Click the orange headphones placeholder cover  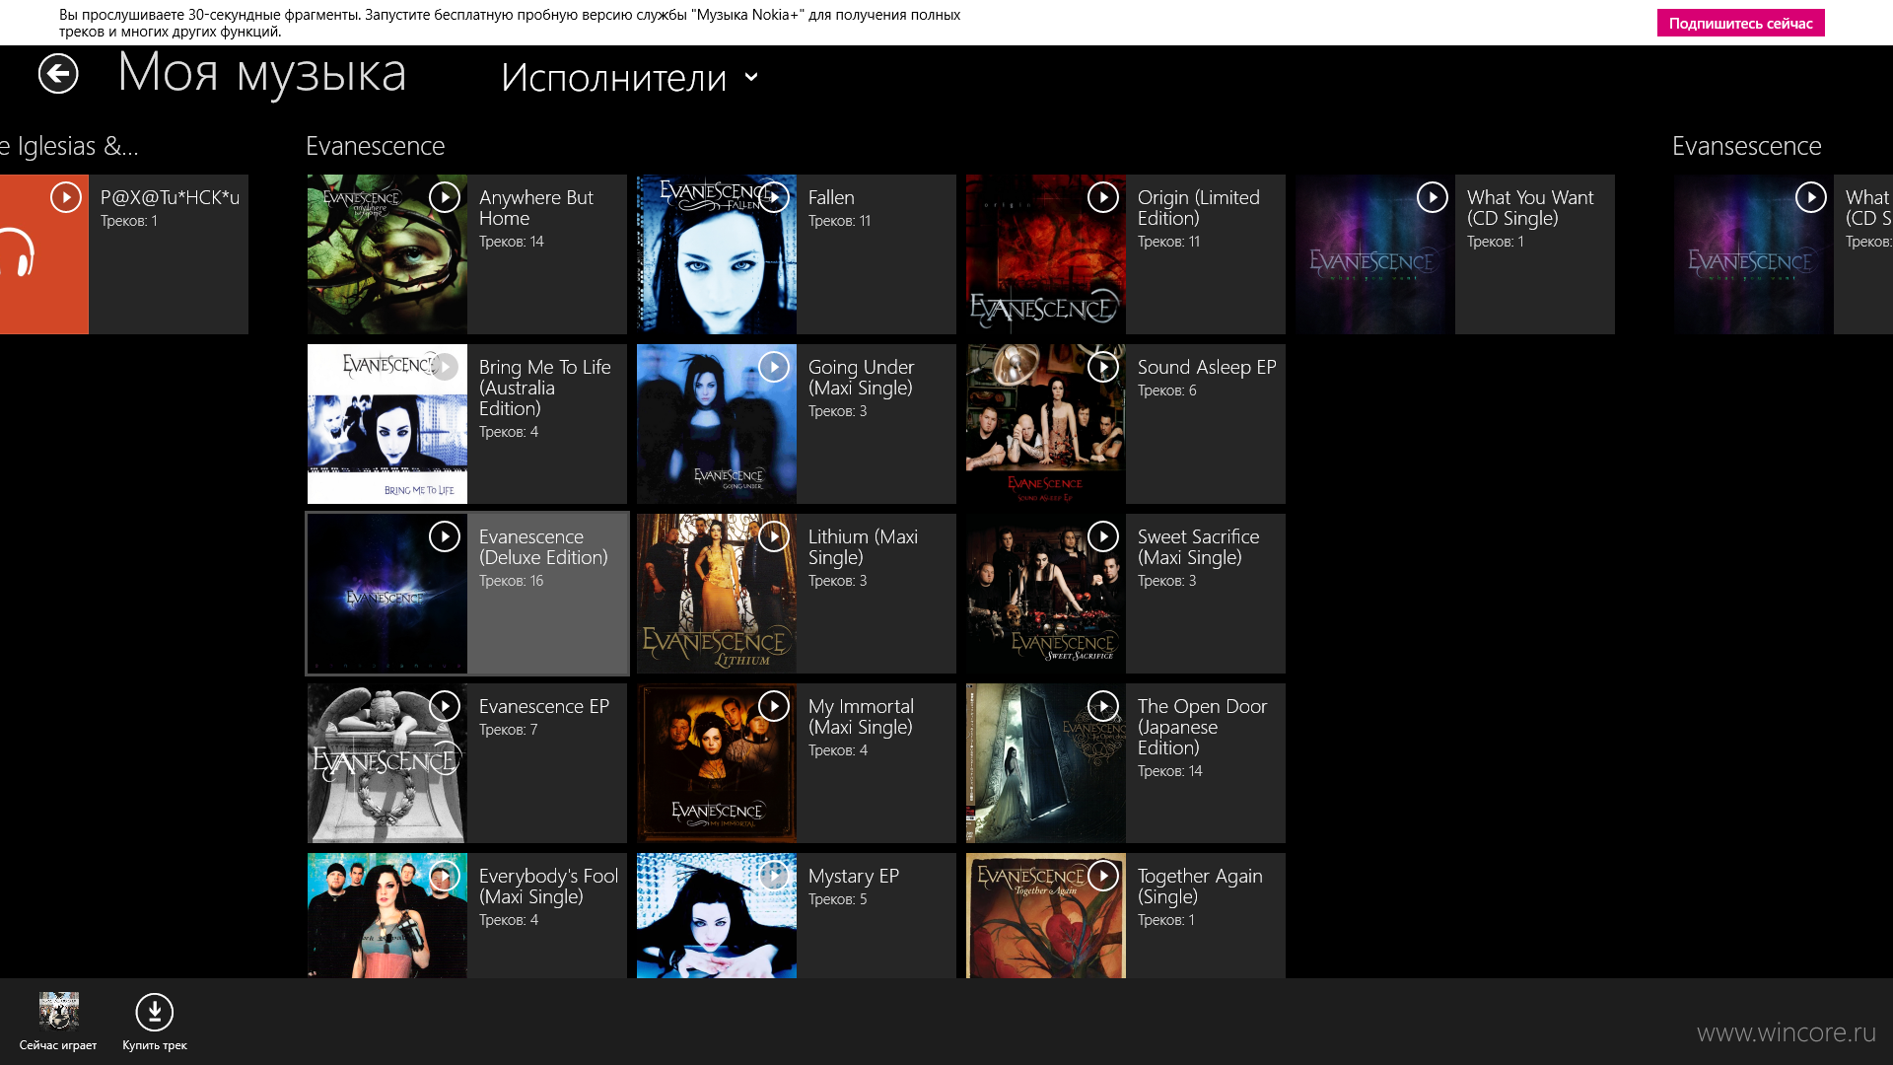click(x=44, y=254)
